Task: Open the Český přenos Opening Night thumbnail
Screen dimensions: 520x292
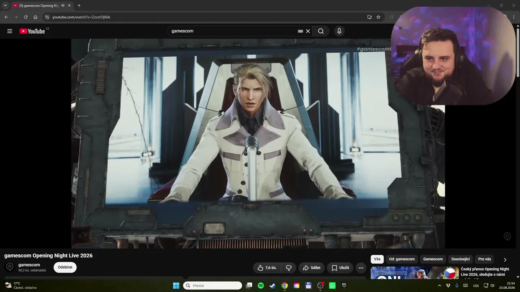Action: [415, 273]
